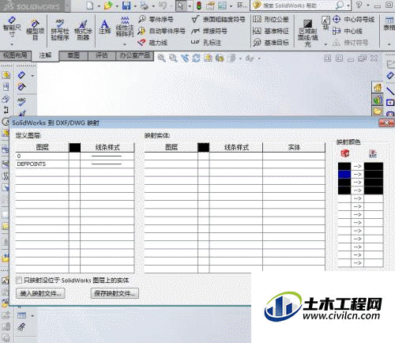
Task: Select the Line tool in right sketch toolbar
Action: click(x=390, y=91)
